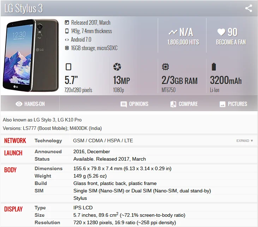
Task: Click the Android 7.0 header text
Action: [81, 40]
